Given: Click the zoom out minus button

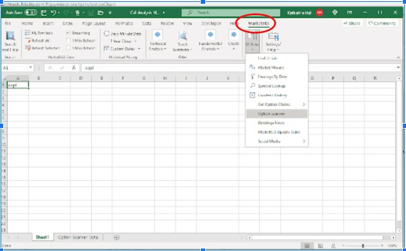Looking at the screenshot, I should pyautogui.click(x=343, y=245).
